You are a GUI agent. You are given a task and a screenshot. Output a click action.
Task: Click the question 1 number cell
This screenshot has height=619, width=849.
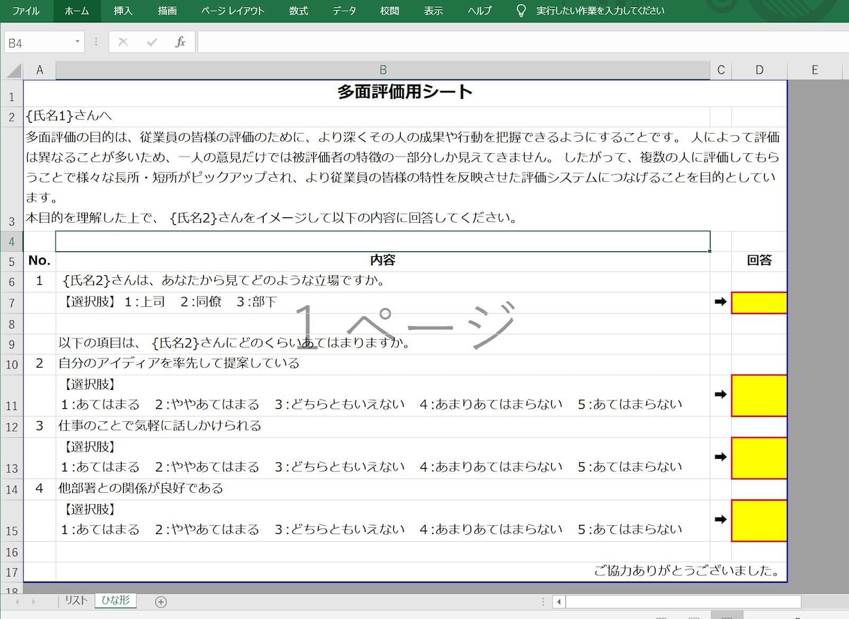pyautogui.click(x=40, y=281)
